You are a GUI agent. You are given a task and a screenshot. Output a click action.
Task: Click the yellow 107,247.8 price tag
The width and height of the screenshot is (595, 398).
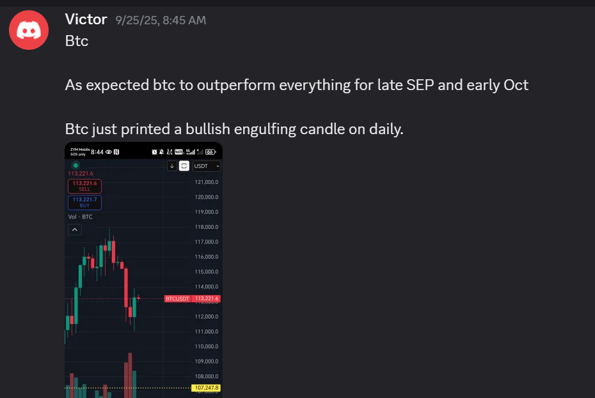coord(206,388)
